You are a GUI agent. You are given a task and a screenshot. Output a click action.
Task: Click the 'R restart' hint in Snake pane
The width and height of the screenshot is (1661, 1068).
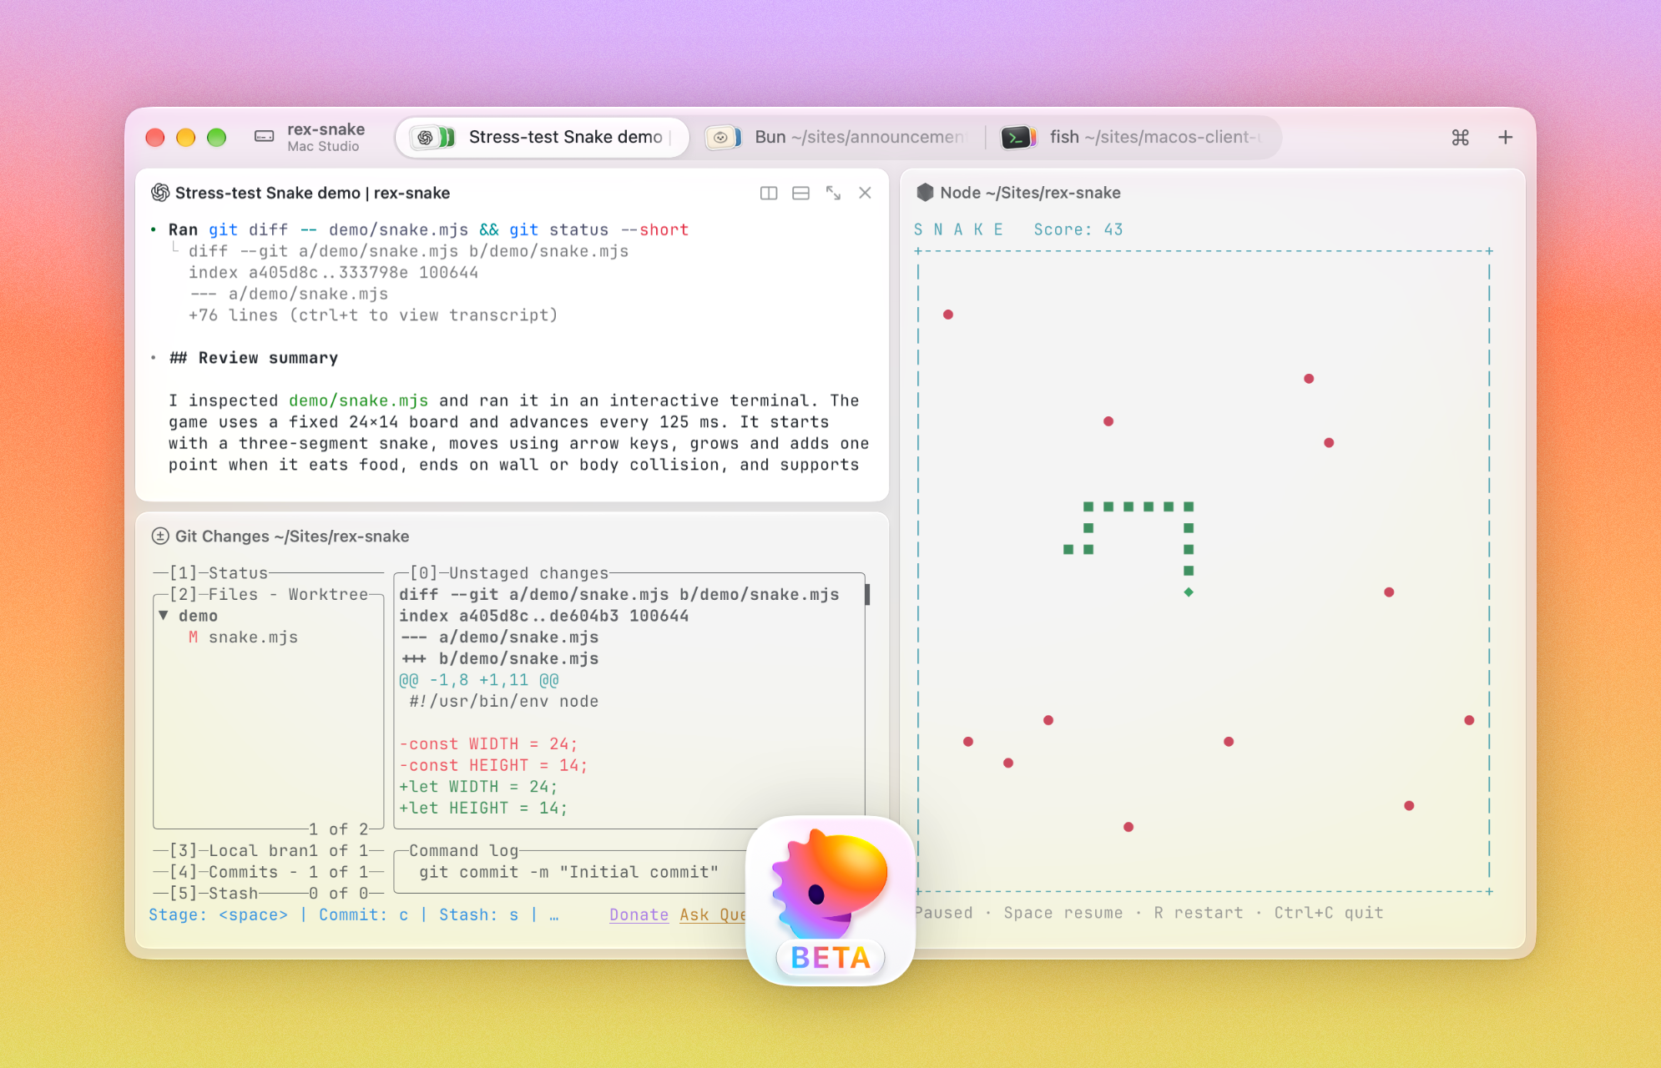pos(1199,913)
